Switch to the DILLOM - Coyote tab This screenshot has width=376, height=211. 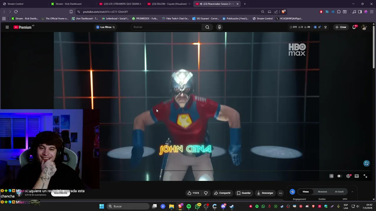click(x=169, y=4)
